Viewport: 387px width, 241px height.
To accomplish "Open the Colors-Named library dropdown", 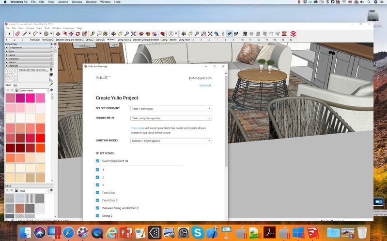I will pyautogui.click(x=34, y=91).
